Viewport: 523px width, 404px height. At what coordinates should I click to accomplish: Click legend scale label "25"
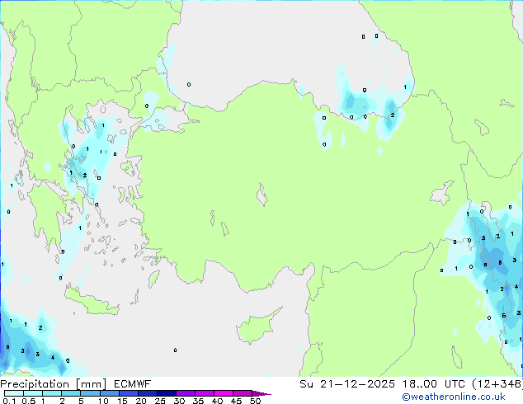160,401
